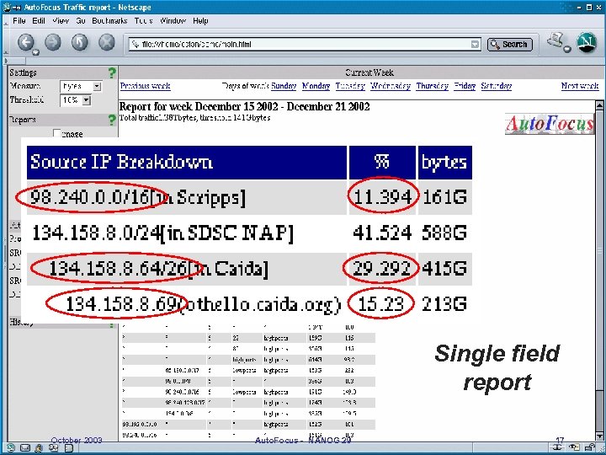Open the Sunday report link
606x455 pixels.
point(284,86)
